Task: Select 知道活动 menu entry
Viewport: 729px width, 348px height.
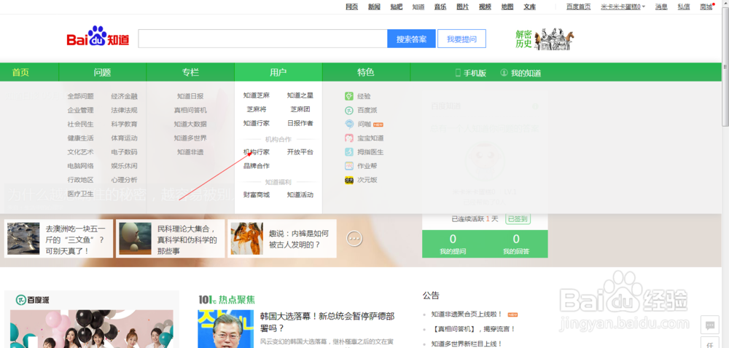Action: [x=300, y=194]
